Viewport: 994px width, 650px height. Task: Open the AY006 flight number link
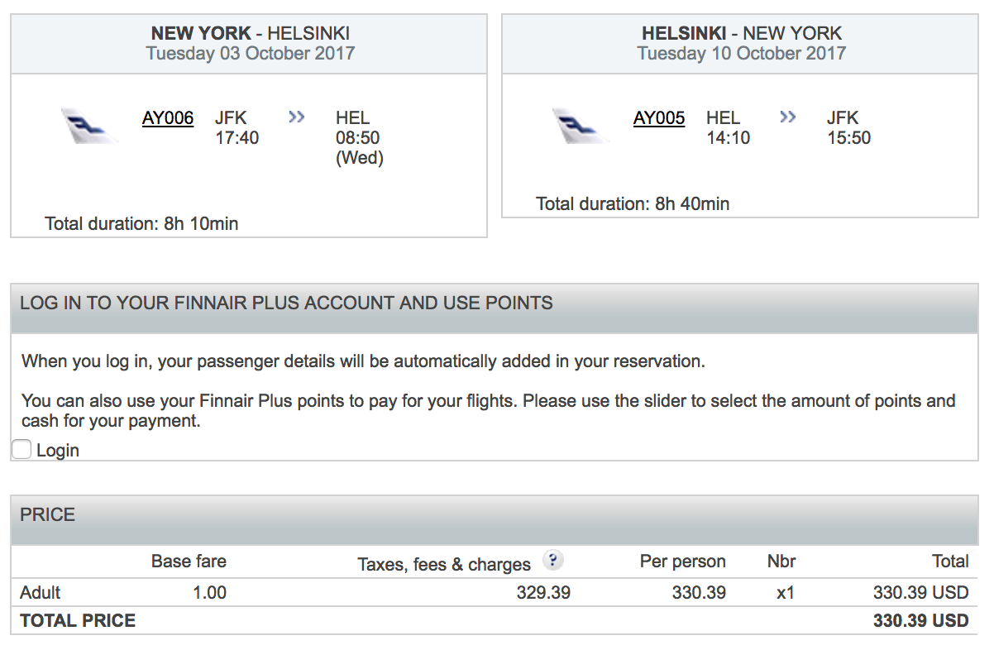click(x=168, y=118)
